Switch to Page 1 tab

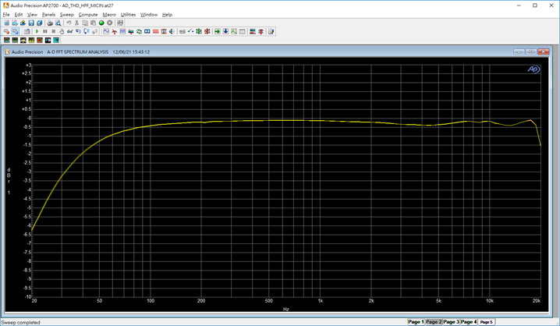click(416, 321)
